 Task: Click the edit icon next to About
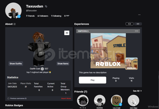point(15,24)
